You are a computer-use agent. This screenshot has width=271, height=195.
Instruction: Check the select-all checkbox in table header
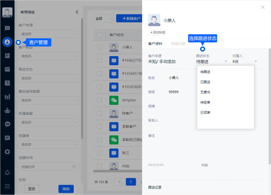pos(99,35)
